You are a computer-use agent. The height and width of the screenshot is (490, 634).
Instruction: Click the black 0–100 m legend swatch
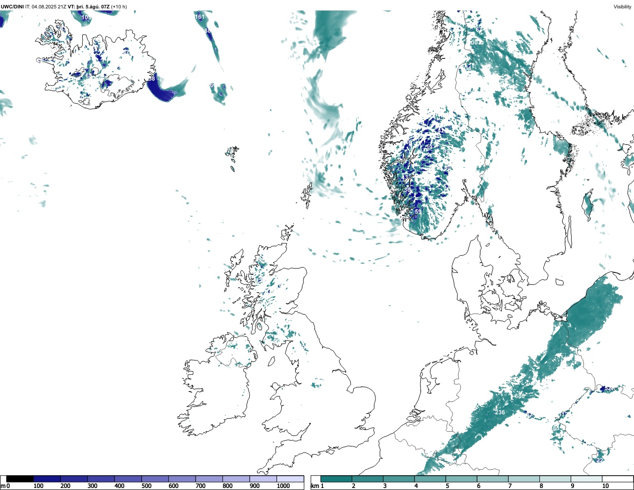(20, 479)
